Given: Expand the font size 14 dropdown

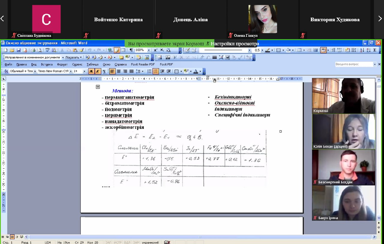Looking at the screenshot, I should 85,71.
